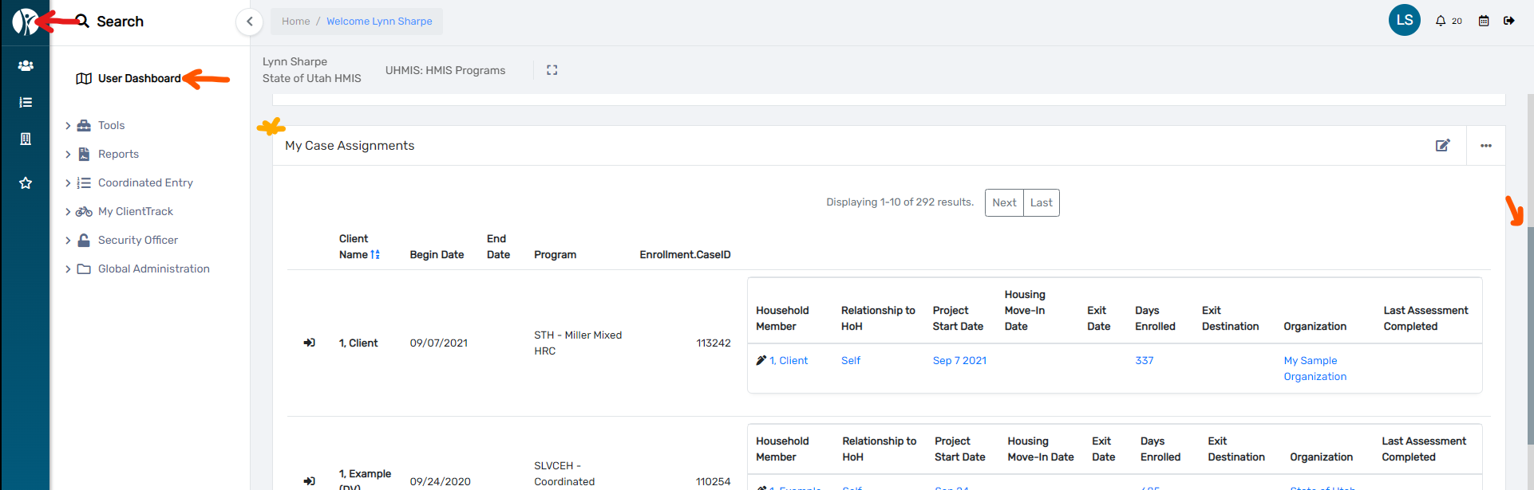Click the 337 days enrolled link
This screenshot has height=490, width=1534.
[1145, 360]
